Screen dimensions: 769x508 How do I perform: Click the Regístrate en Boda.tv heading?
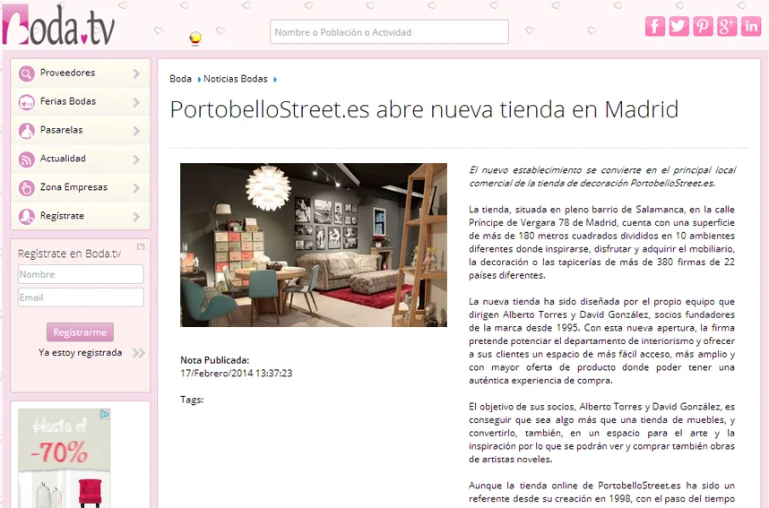click(x=69, y=254)
